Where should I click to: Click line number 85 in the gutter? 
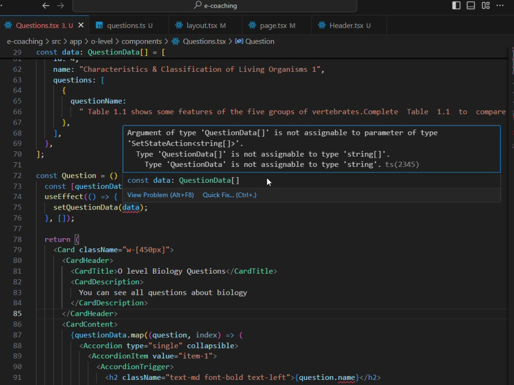(x=17, y=314)
